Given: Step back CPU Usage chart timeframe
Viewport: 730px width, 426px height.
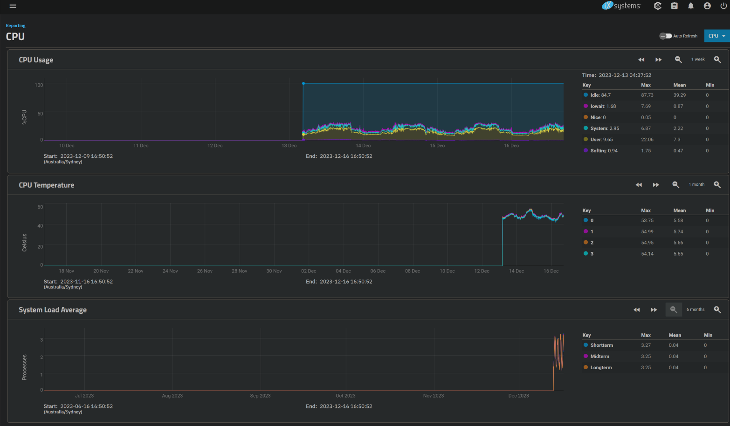Looking at the screenshot, I should point(641,60).
